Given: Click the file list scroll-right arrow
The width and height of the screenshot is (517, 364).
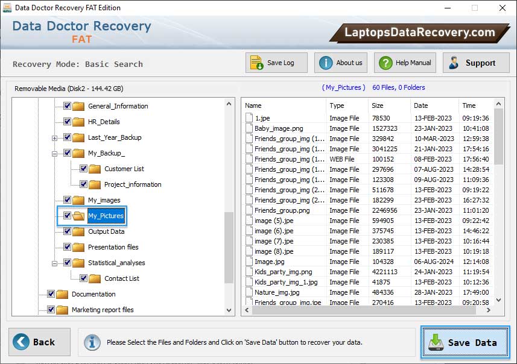Looking at the screenshot, I should click(x=488, y=310).
